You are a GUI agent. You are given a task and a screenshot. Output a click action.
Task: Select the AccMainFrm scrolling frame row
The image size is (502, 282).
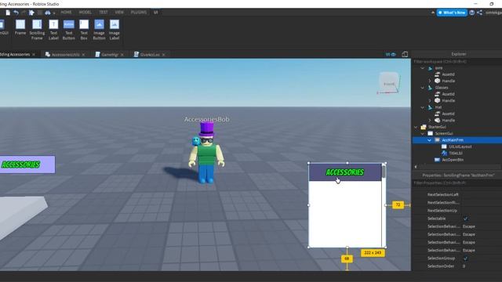[x=457, y=140]
